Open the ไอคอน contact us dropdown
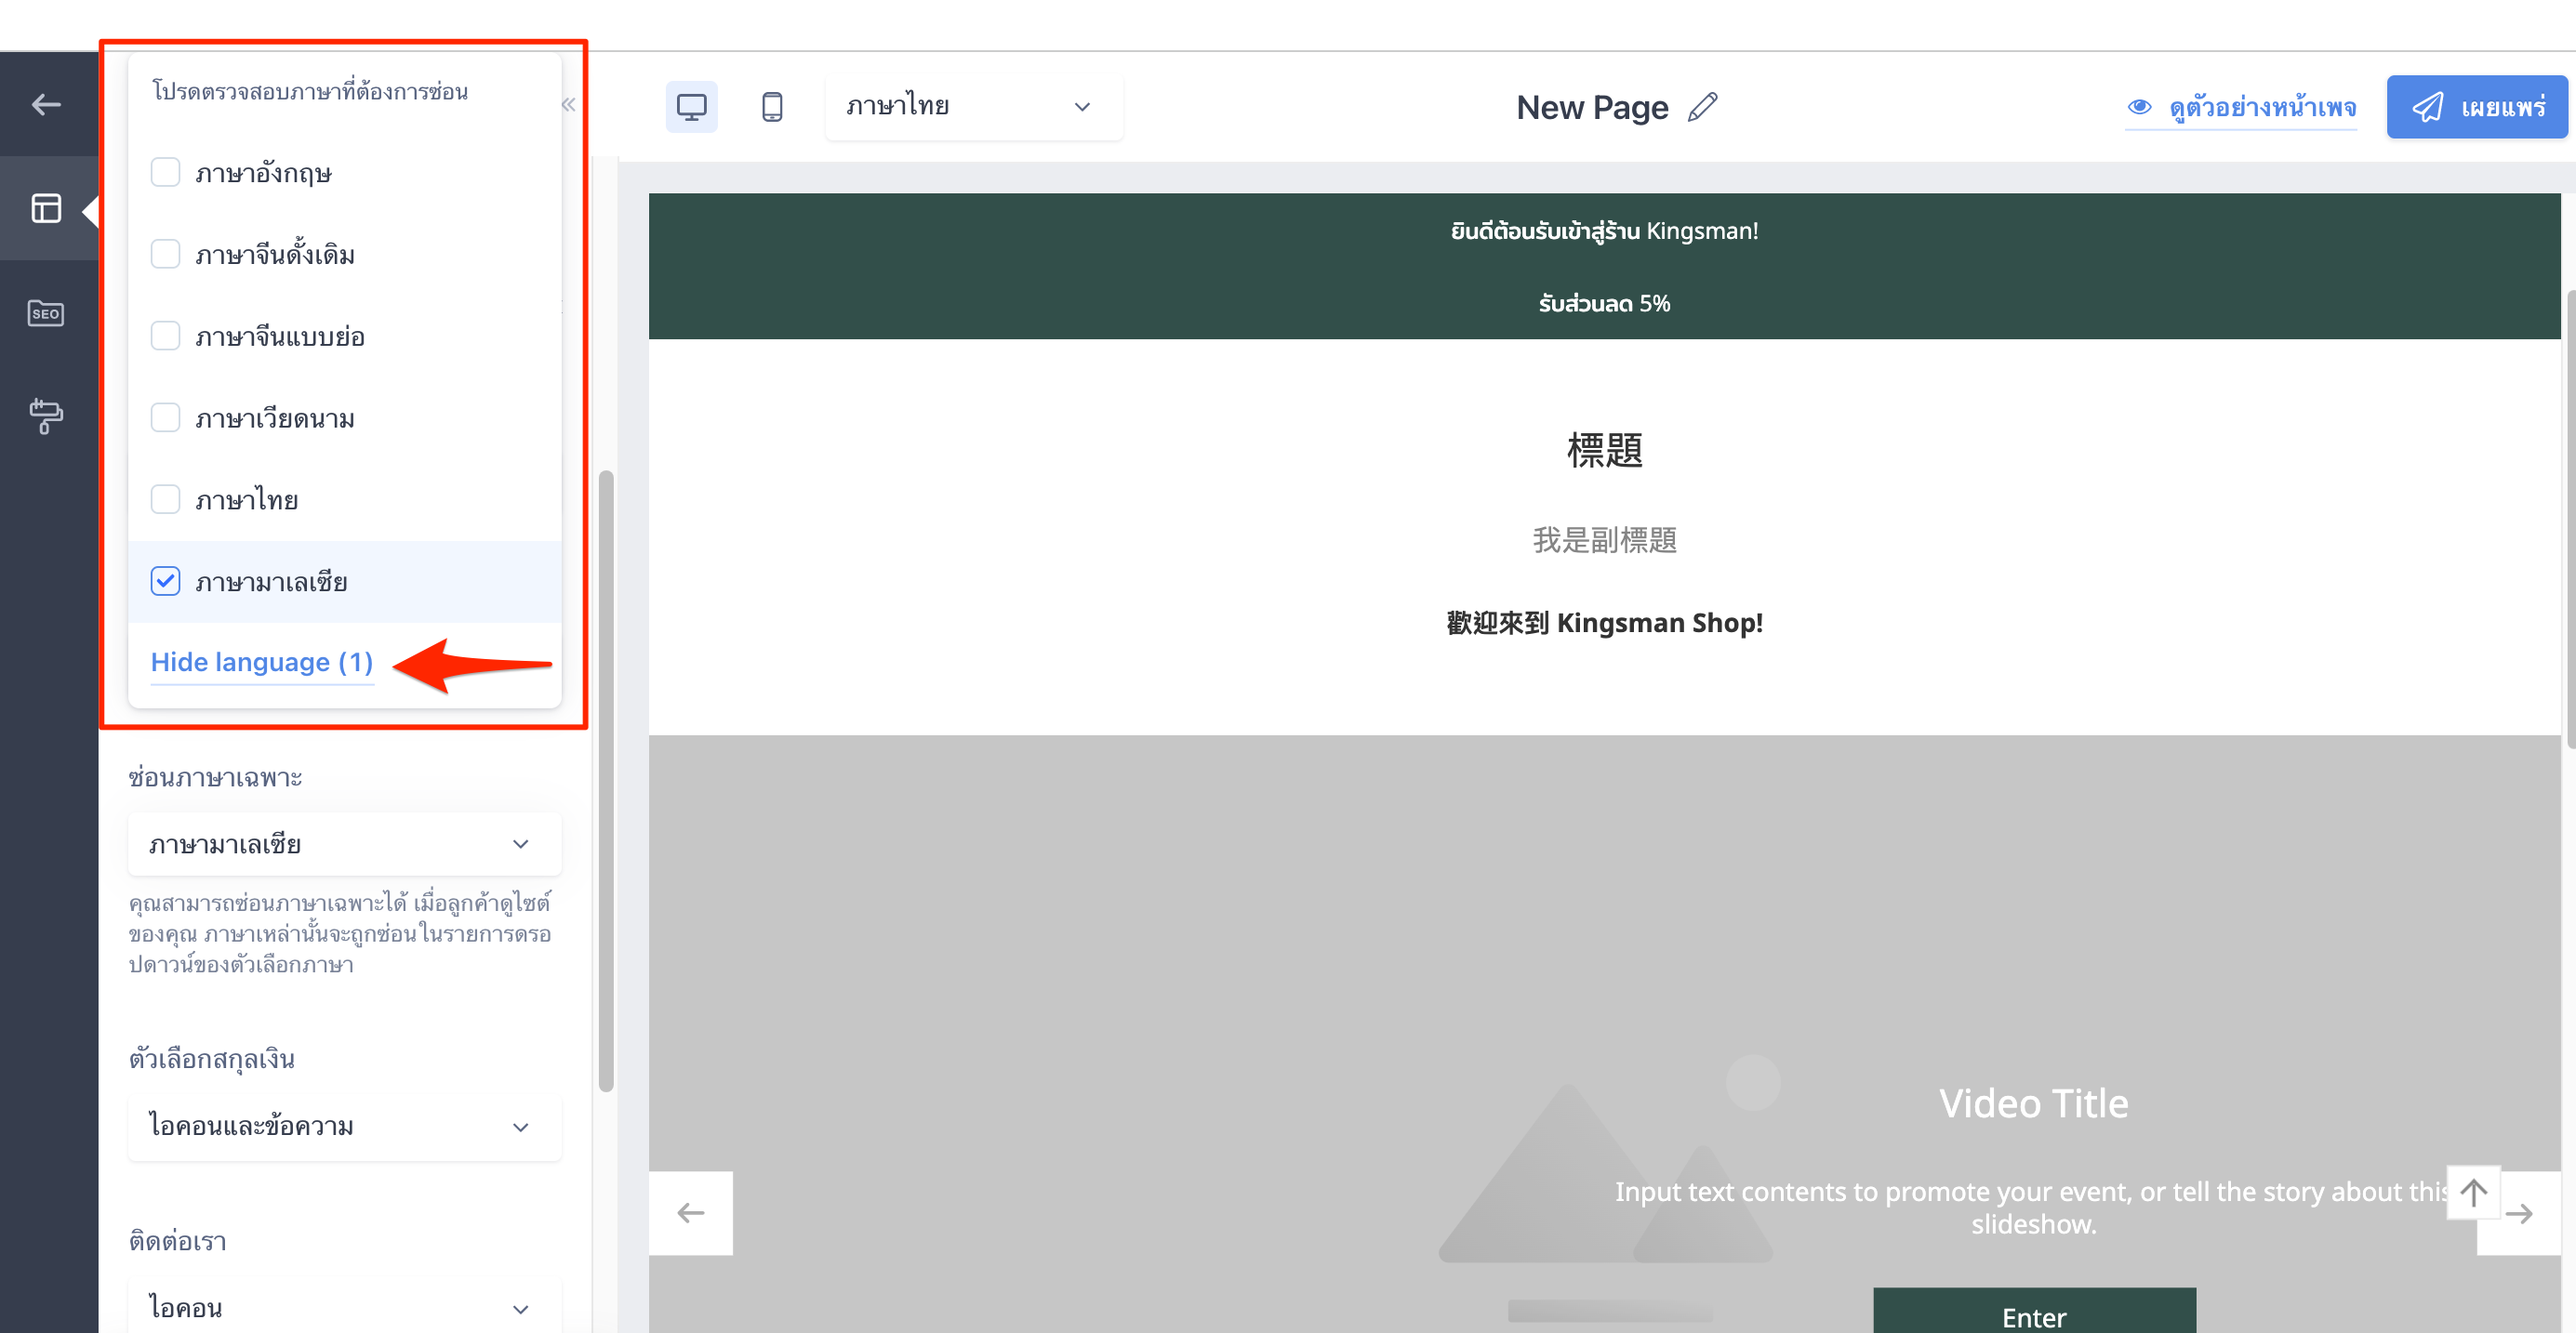This screenshot has height=1333, width=2576. (344, 1308)
